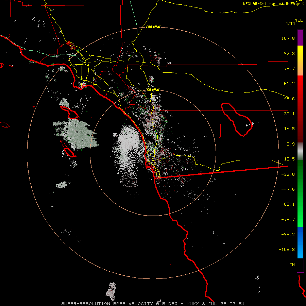Image resolution: width=306 pixels, height=306 pixels.
Task: Pick the purple segment of velocity scale
Action: pyautogui.click(x=300, y=38)
